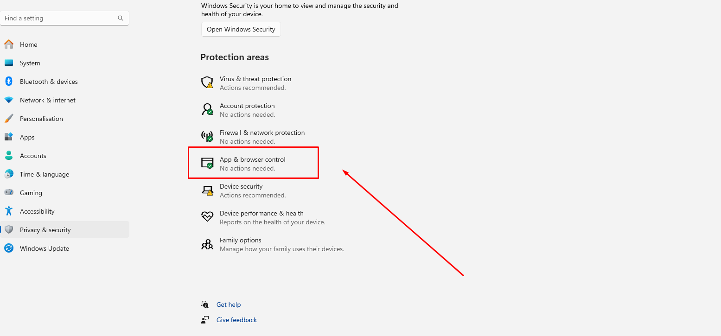Click the App & browser control window icon

point(207,163)
